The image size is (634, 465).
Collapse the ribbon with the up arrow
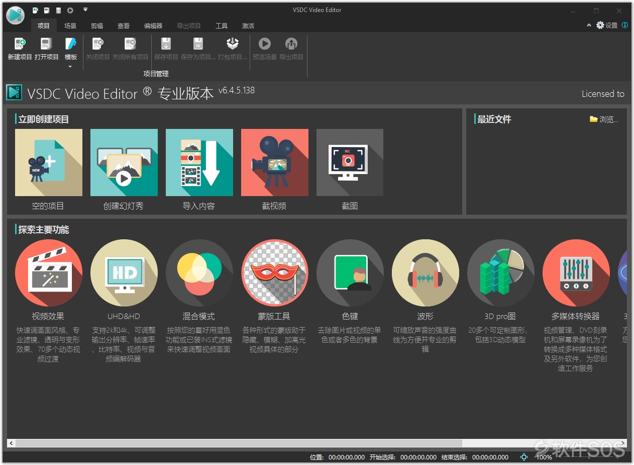[x=589, y=25]
